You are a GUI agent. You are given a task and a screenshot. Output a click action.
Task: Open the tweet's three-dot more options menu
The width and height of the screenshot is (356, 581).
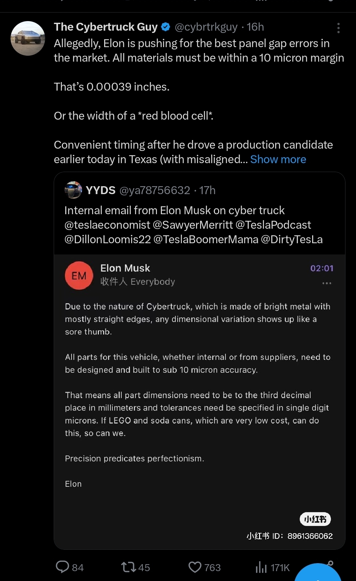(x=338, y=28)
